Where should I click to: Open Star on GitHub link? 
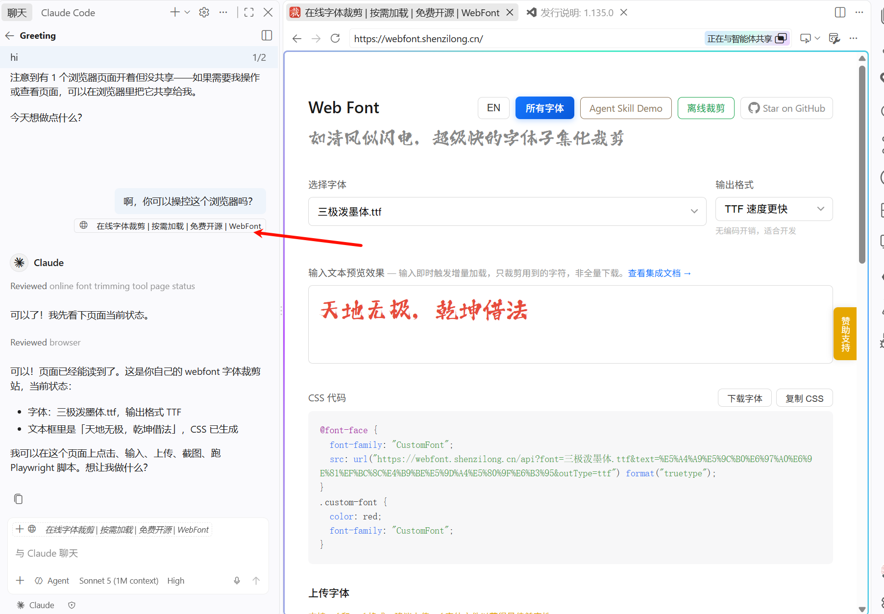tap(786, 108)
